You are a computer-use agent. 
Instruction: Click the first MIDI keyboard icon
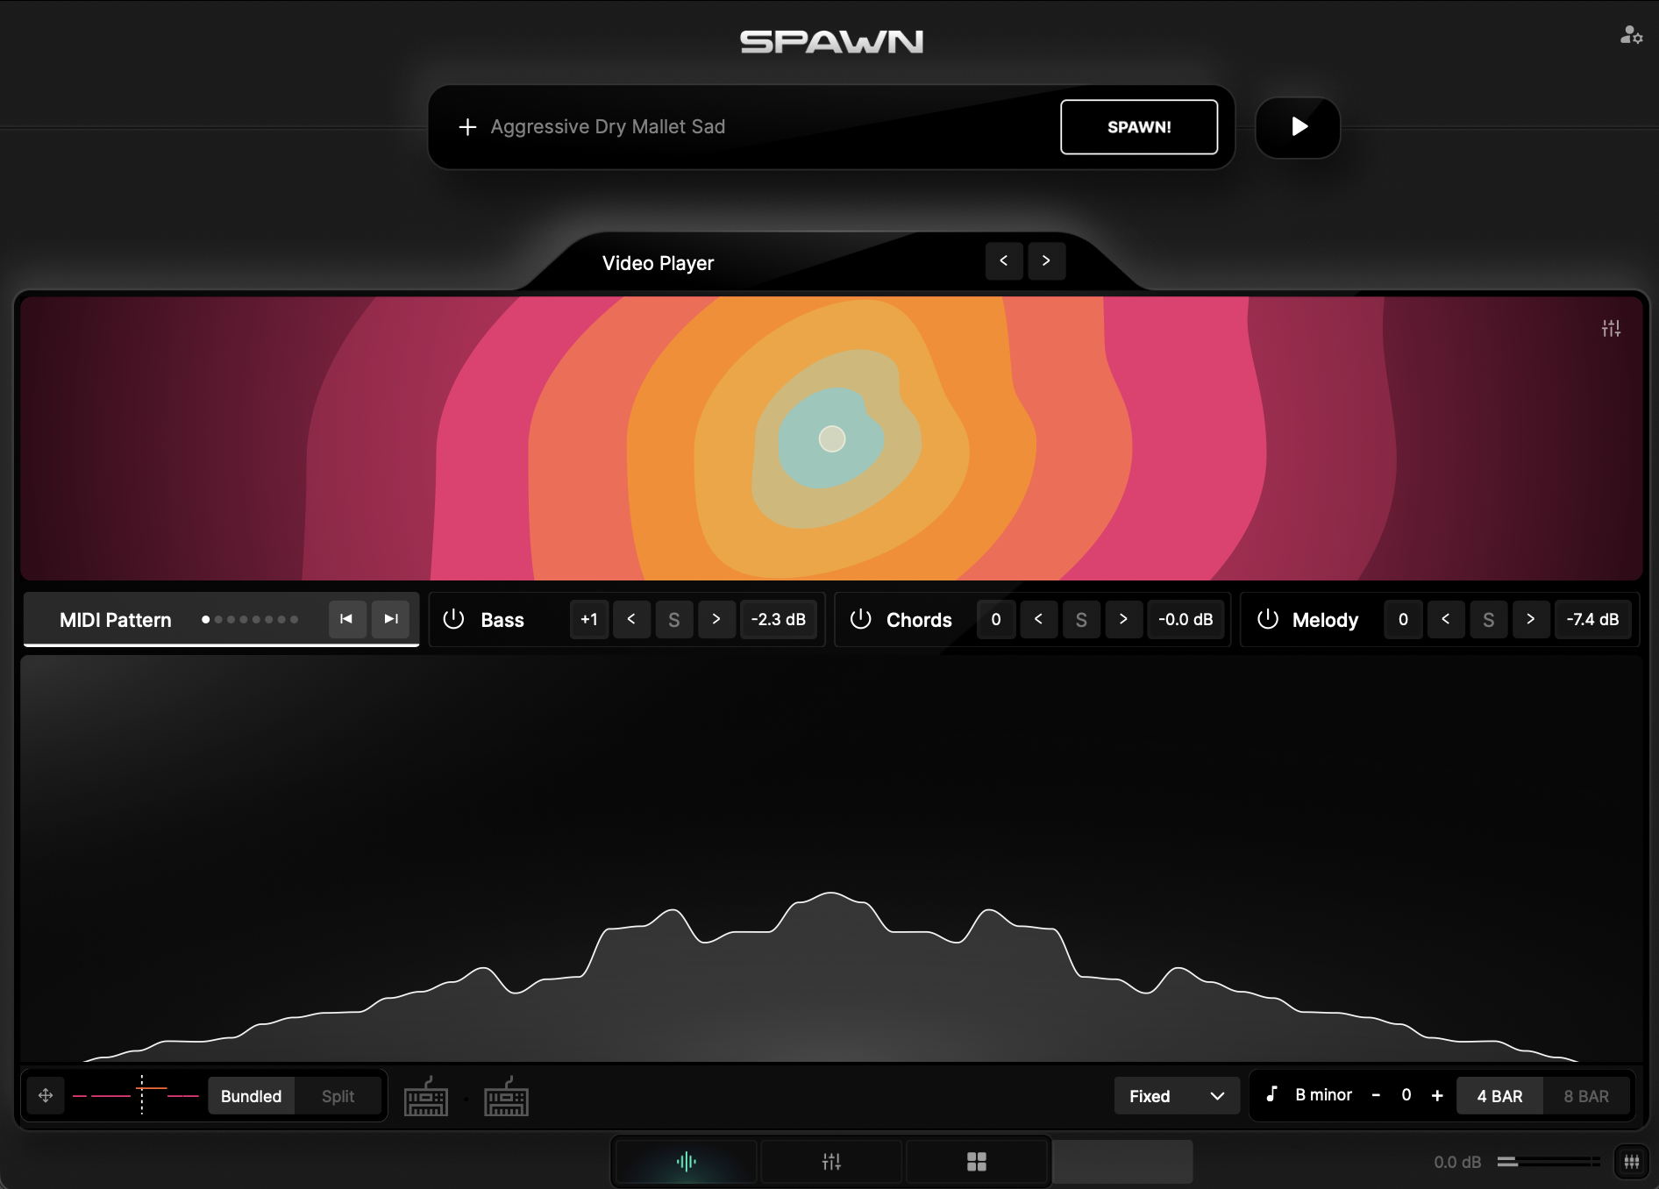(x=426, y=1097)
